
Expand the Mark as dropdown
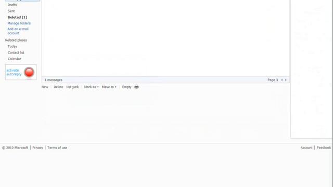pyautogui.click(x=92, y=87)
